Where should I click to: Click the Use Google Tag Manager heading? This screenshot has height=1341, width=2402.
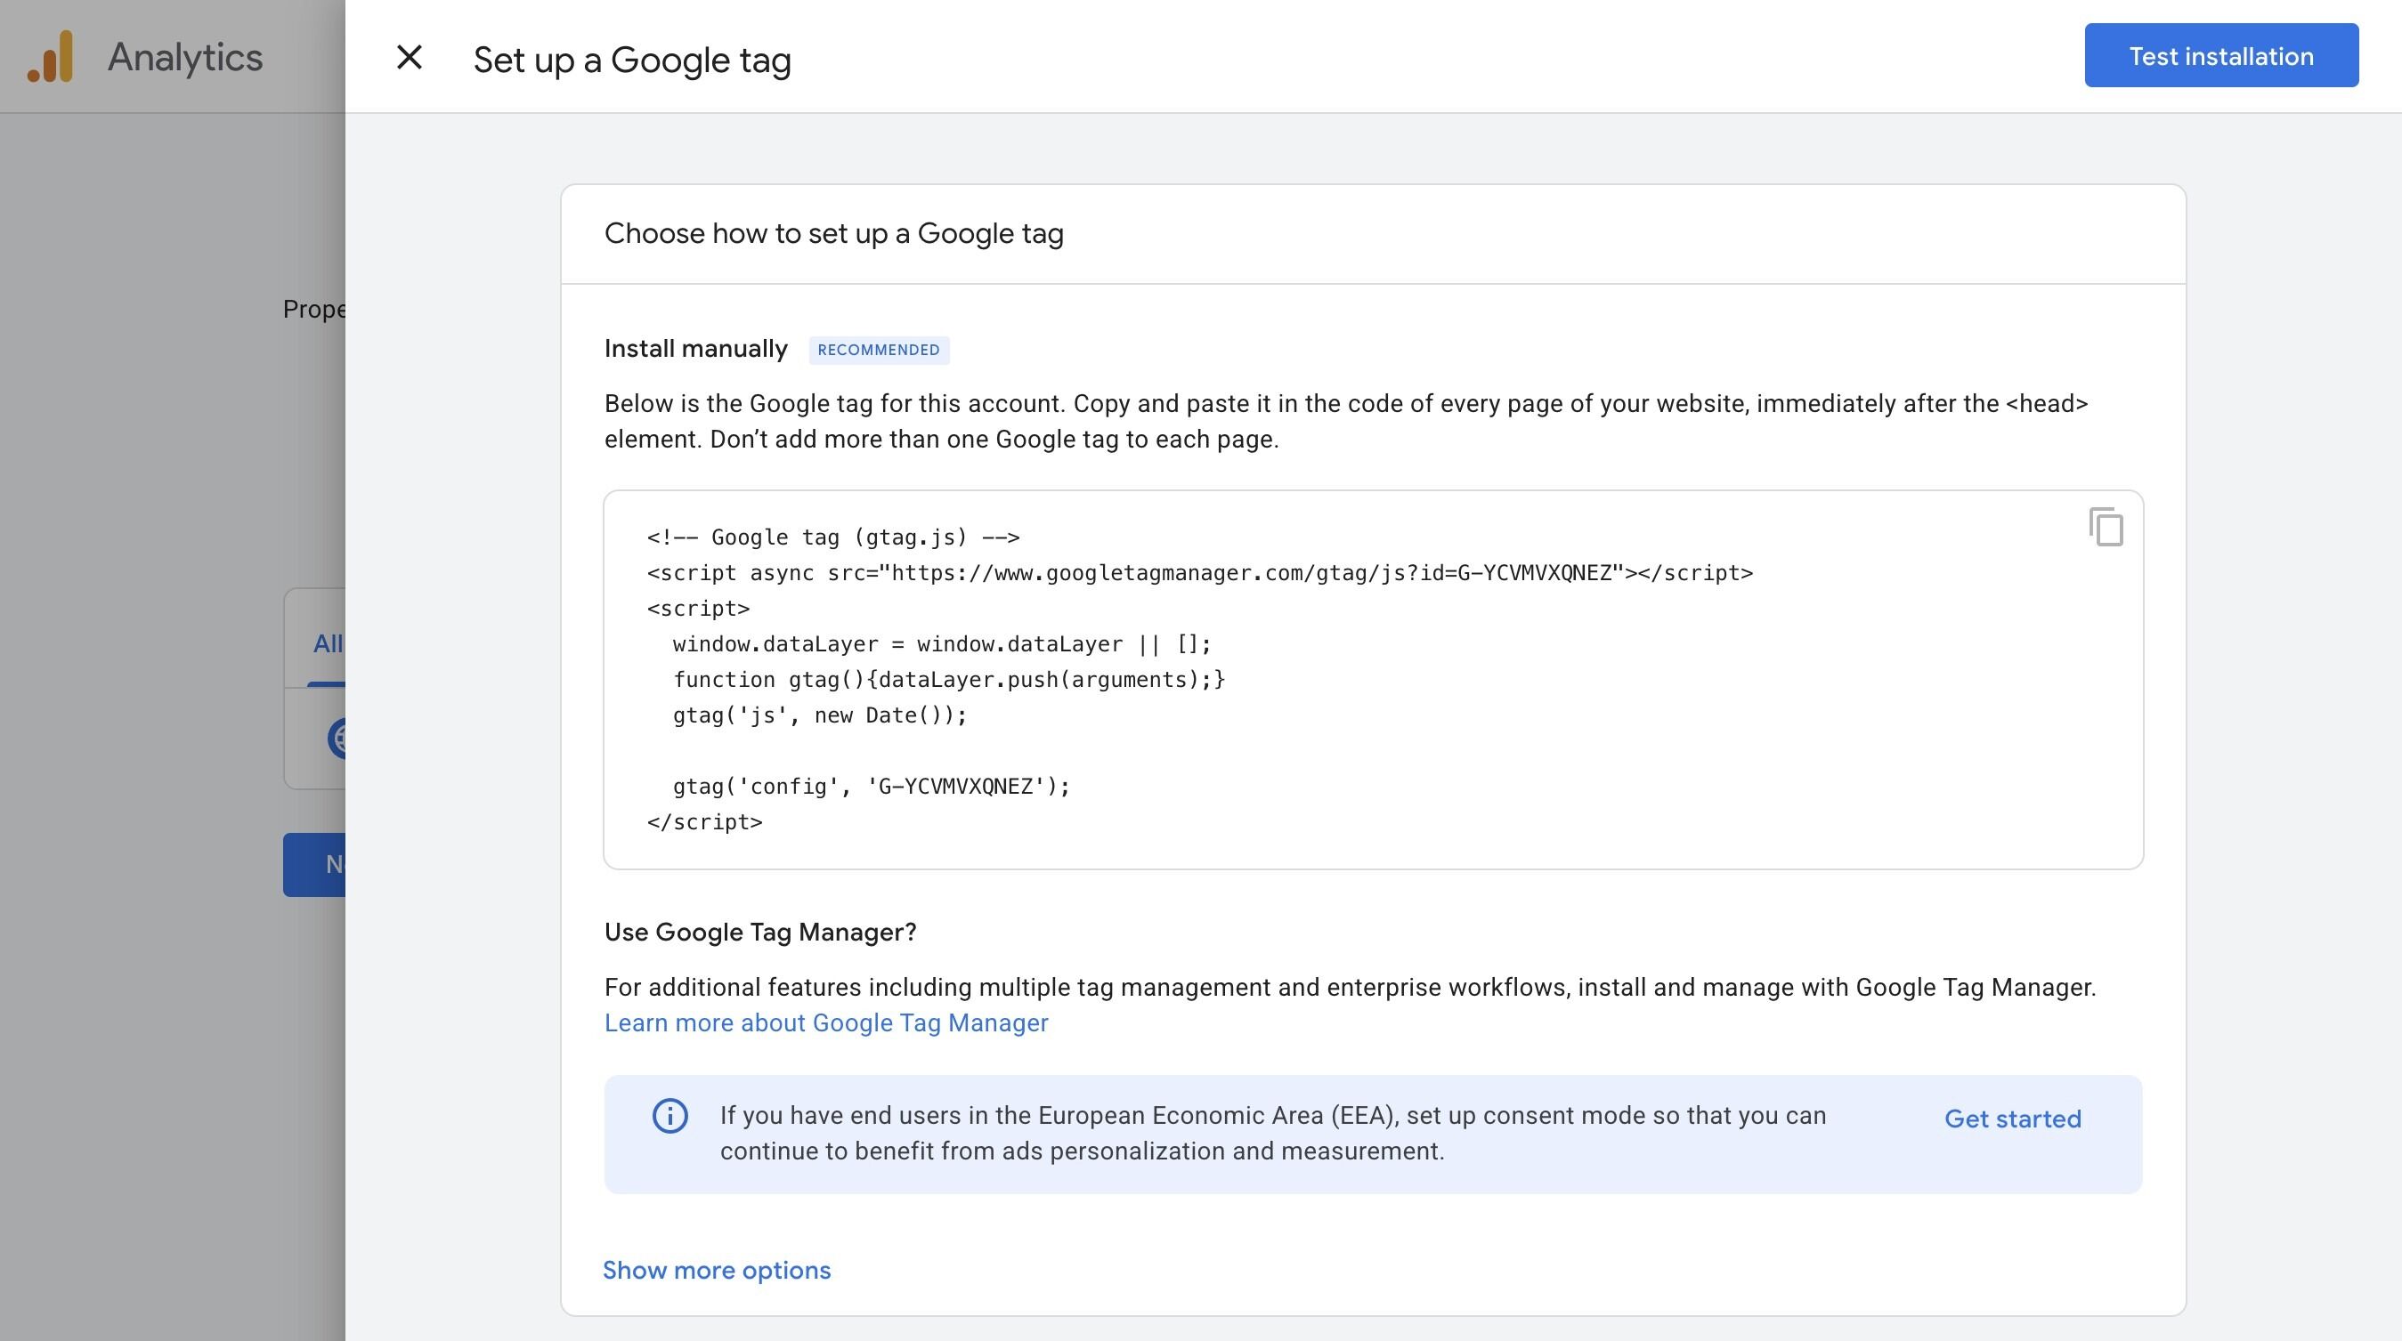coord(760,932)
